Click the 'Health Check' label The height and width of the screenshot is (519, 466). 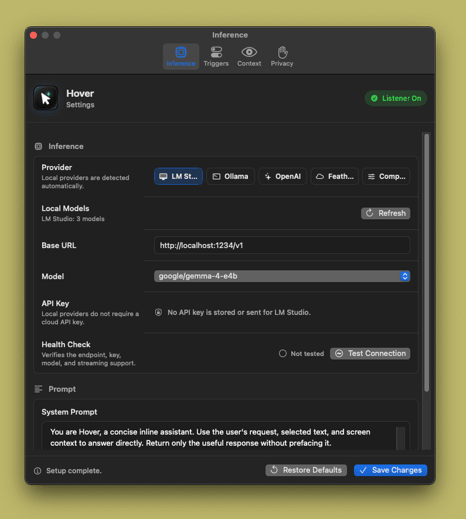pos(66,345)
